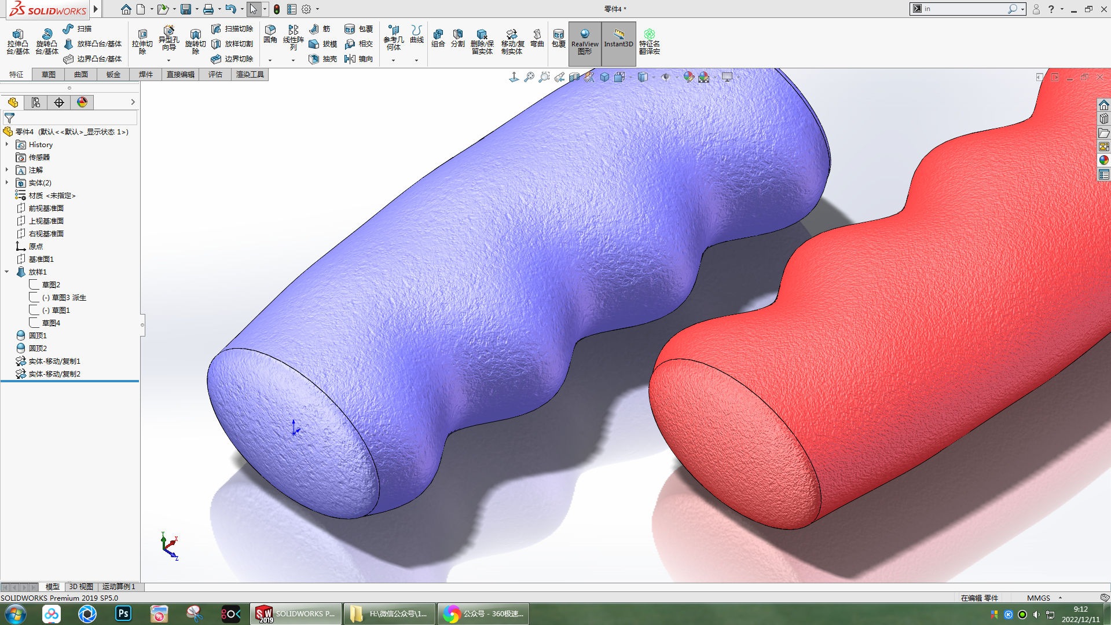
Task: Toggle View Settings monitor icon
Action: 727,77
